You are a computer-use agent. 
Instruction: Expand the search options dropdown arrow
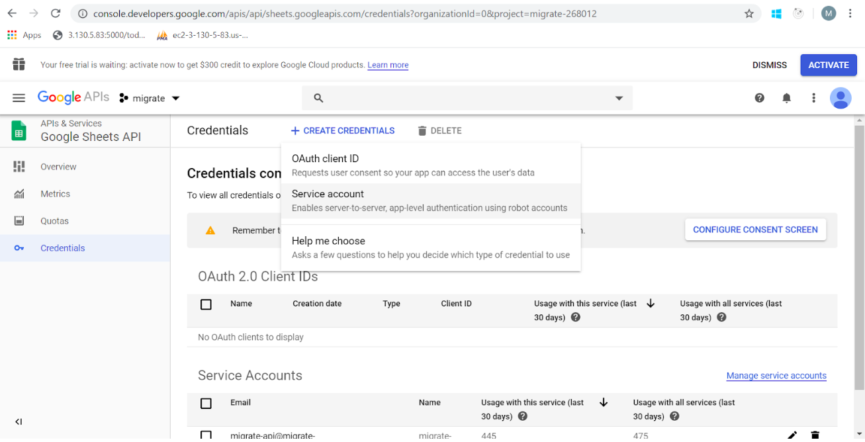click(618, 97)
